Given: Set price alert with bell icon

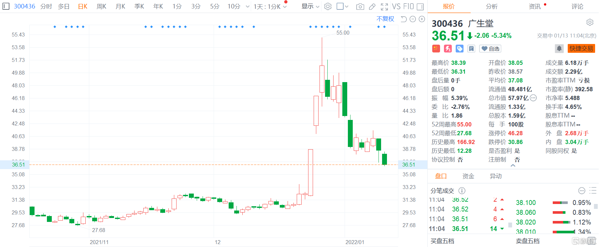Looking at the screenshot, I should [x=559, y=49].
